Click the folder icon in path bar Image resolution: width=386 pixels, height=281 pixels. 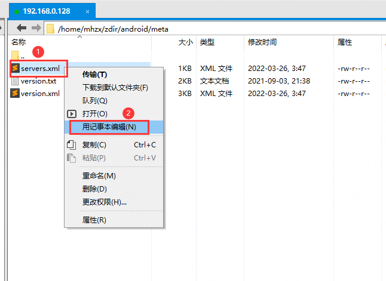coord(50,29)
